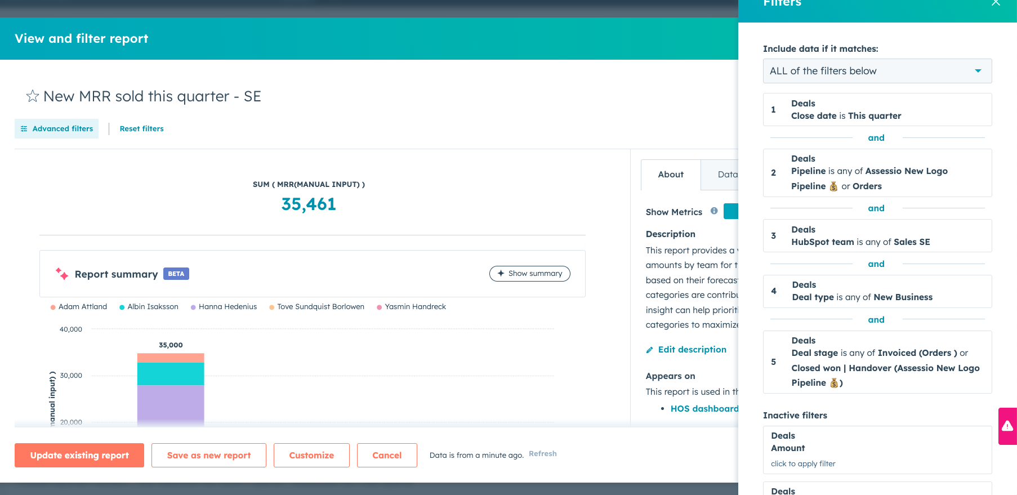
Task: Click the sparkle icon beside Report summary
Action: [x=62, y=274]
